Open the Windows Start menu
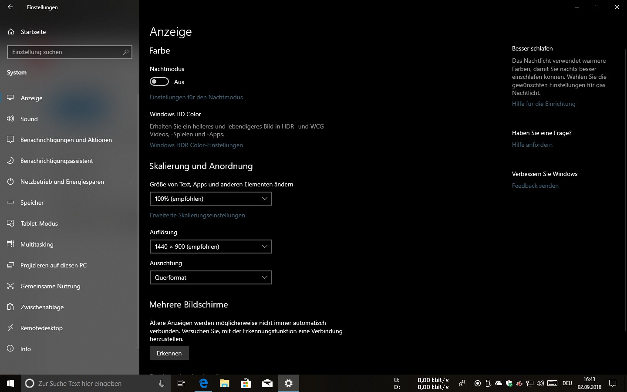 pos(10,383)
